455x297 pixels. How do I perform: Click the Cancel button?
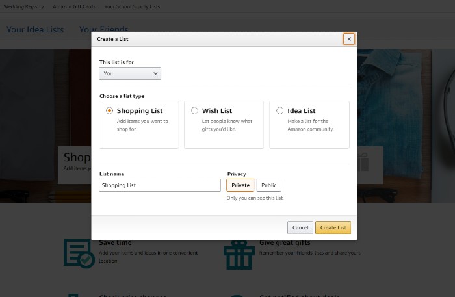300,227
